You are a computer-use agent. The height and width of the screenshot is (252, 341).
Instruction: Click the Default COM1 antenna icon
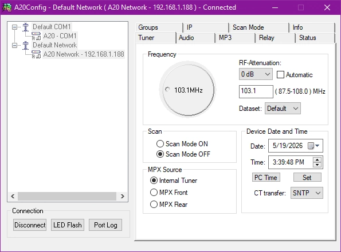pyautogui.click(x=26, y=27)
